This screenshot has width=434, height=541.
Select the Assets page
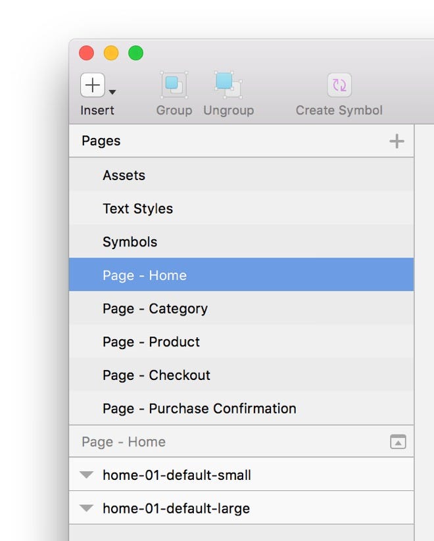pyautogui.click(x=241, y=175)
